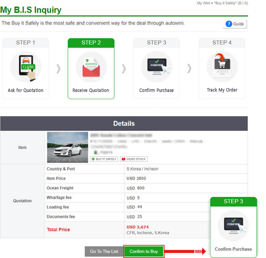Viewport: 266px width, 258px height.
Task: Click the white car thumbnail image
Action: point(67,147)
